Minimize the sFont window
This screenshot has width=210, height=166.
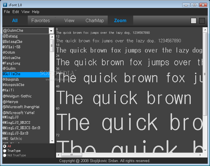(186, 5)
